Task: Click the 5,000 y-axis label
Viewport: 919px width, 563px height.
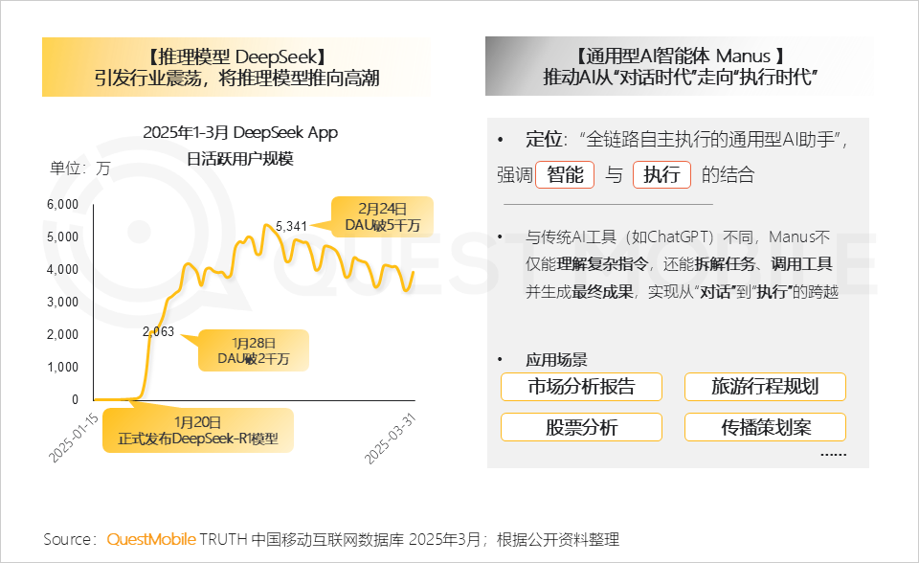Action: click(x=63, y=236)
